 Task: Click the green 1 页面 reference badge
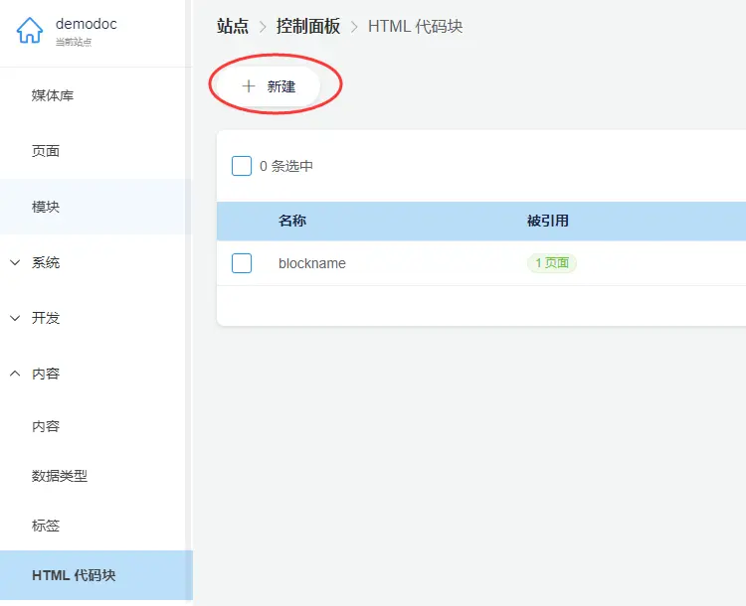552,263
